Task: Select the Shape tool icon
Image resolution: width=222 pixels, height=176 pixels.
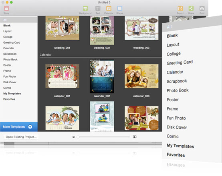Action: (x=119, y=8)
